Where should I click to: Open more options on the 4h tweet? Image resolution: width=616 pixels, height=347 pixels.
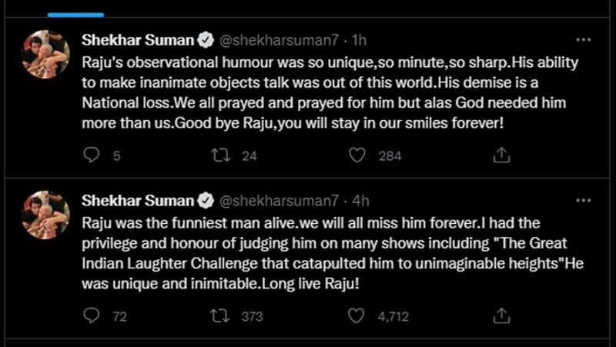pos(584,199)
